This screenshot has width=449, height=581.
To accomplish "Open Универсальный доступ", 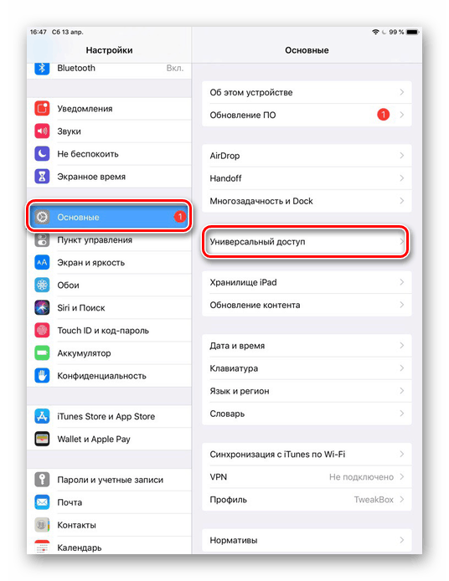I will pos(307,242).
